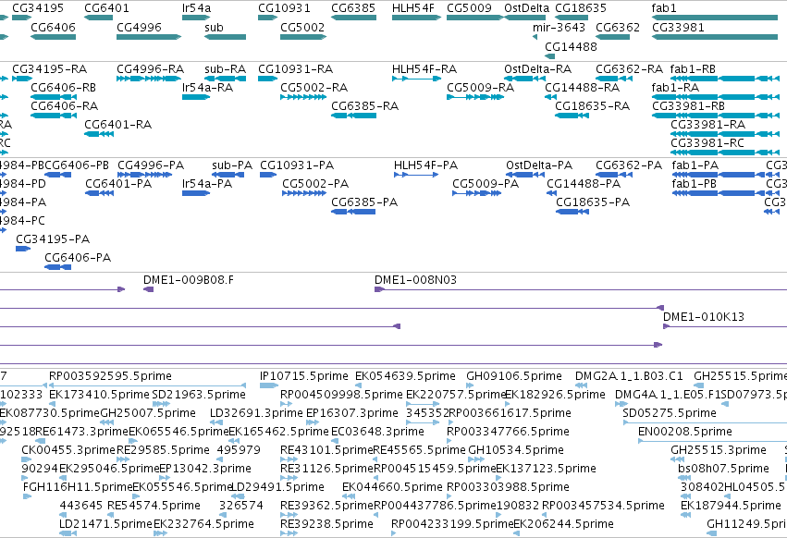Screen dimensions: 787x538
Task: Select the CG6362-PA protein feature
Action: coord(614,175)
